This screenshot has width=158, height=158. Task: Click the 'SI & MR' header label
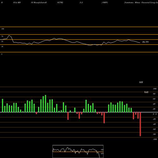pyautogui.click(x=17, y=3)
